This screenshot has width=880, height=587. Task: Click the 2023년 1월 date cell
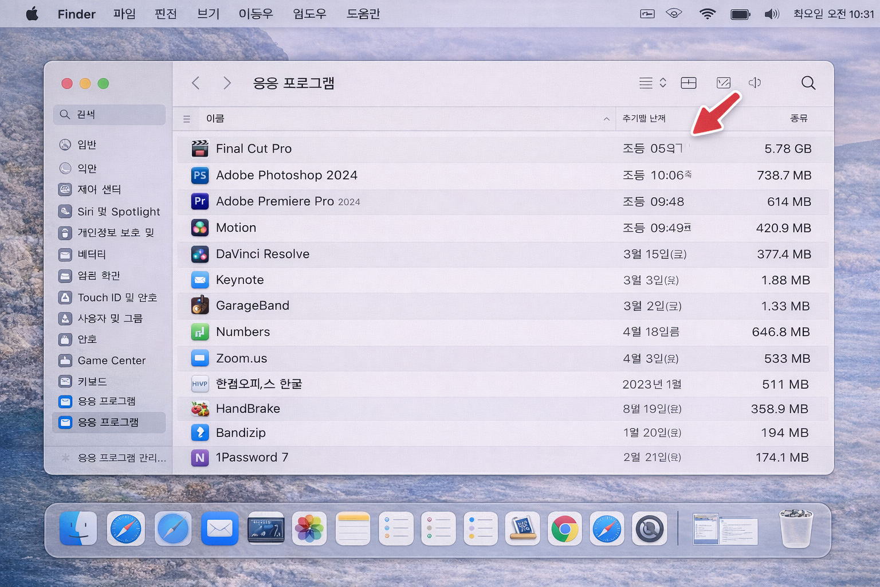652,384
